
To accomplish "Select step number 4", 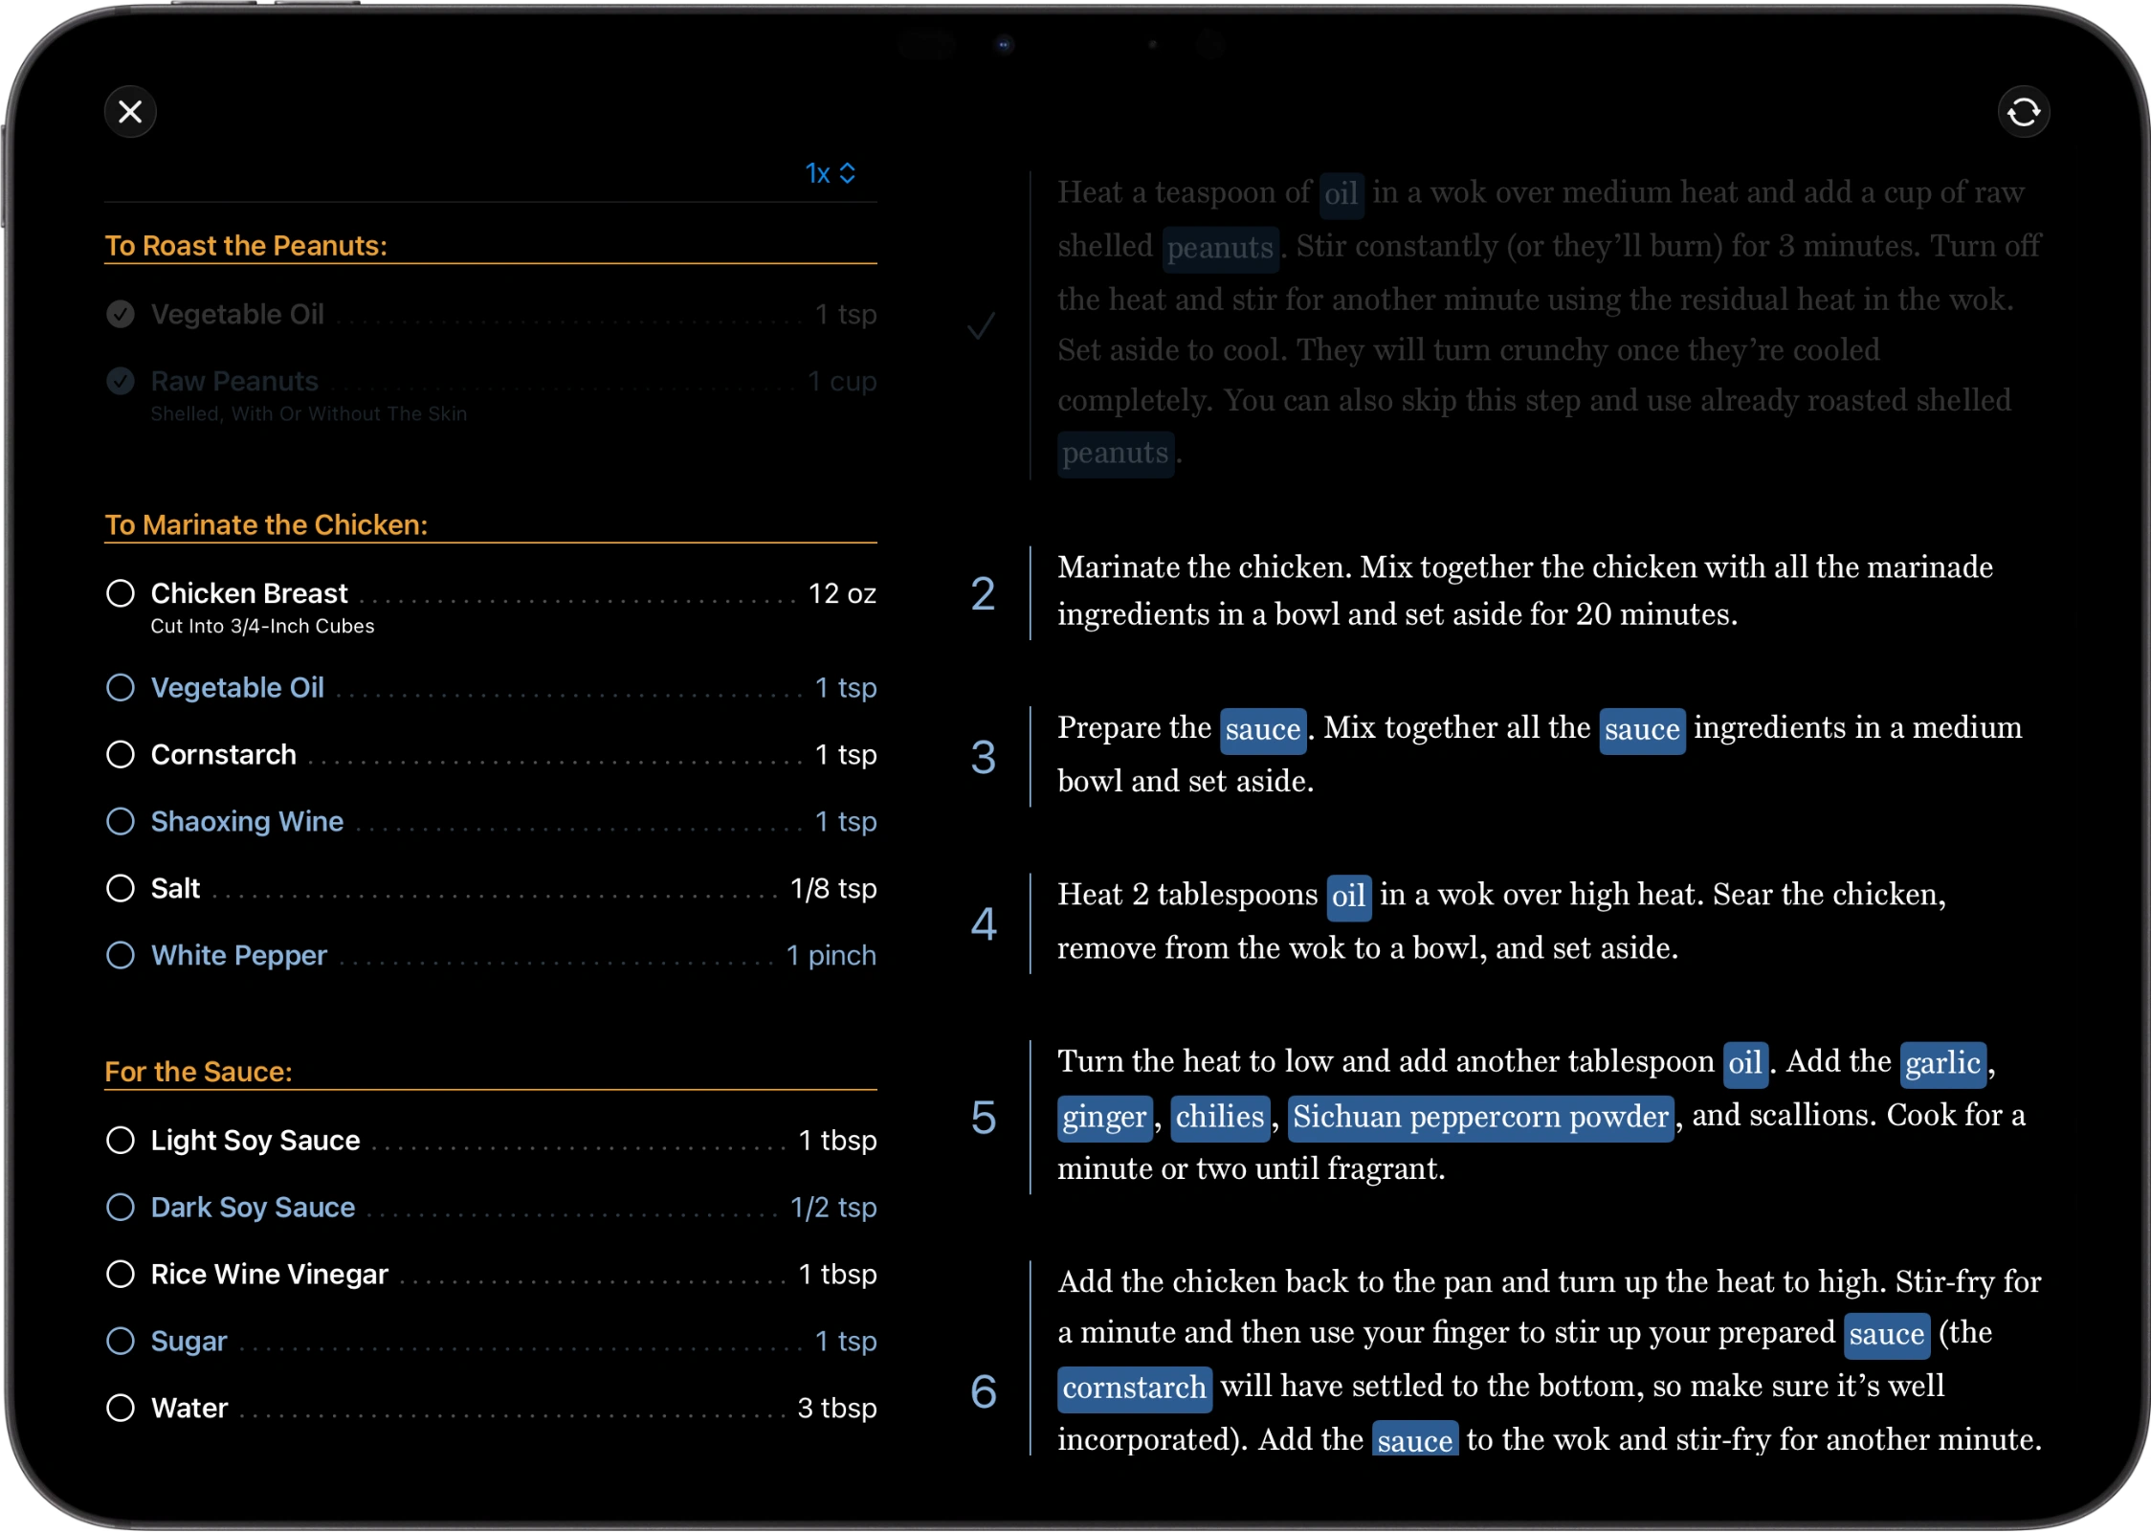I will pyautogui.click(x=983, y=923).
